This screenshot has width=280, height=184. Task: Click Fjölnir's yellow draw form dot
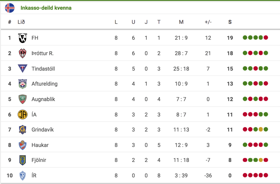[x=261, y=160]
